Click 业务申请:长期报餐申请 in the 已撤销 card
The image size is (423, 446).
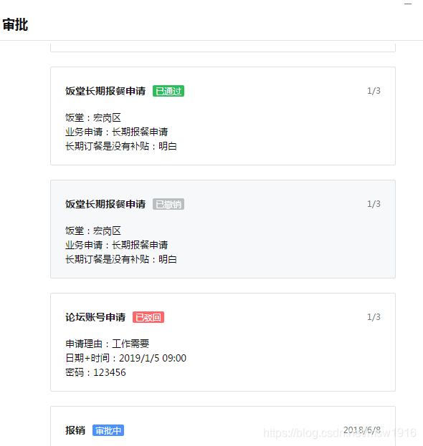point(116,245)
